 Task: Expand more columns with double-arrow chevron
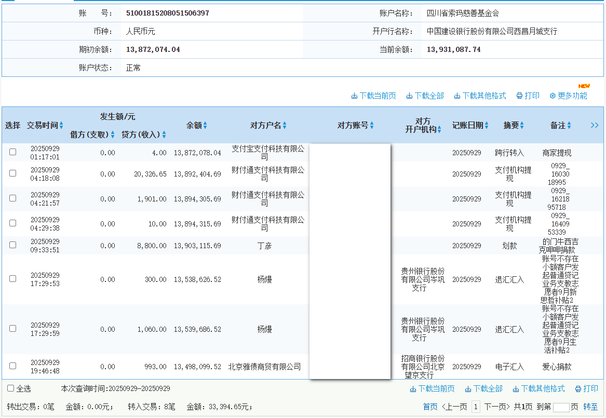(595, 126)
